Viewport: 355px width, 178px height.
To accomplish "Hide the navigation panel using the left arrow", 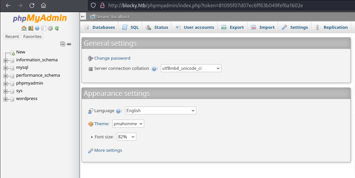I will click(83, 17).
